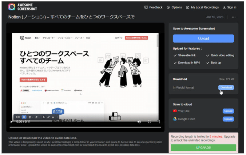Click the Download in MP4 feature text
The height and width of the screenshot is (155, 246).
click(x=189, y=63)
